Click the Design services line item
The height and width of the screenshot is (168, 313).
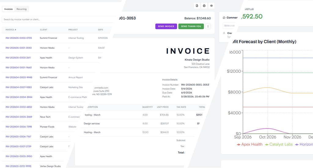(x=92, y=124)
